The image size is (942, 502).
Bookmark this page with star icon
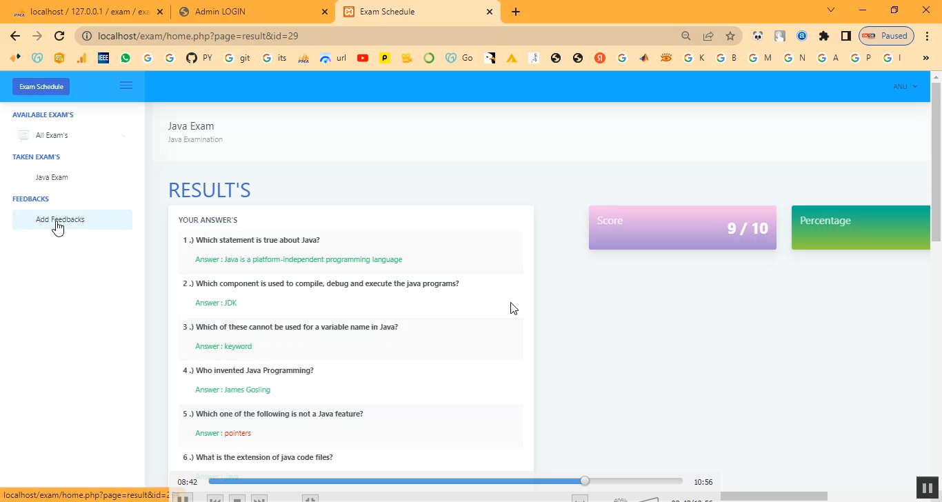click(x=730, y=36)
